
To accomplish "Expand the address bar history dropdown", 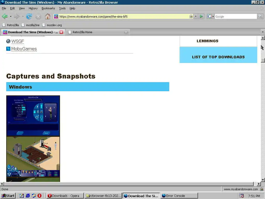I will [x=196, y=16].
